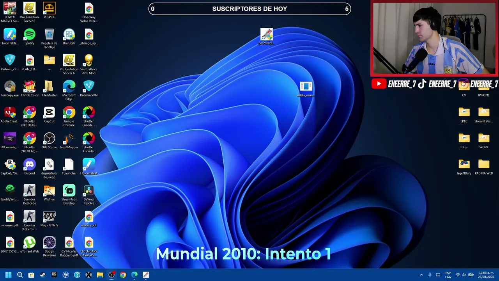Screen dimensions: 499x281
Task: Open the legeNDary folder
Action: click(464, 167)
